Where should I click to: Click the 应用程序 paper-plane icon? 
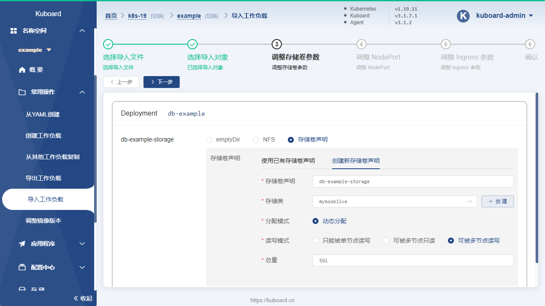(22, 244)
